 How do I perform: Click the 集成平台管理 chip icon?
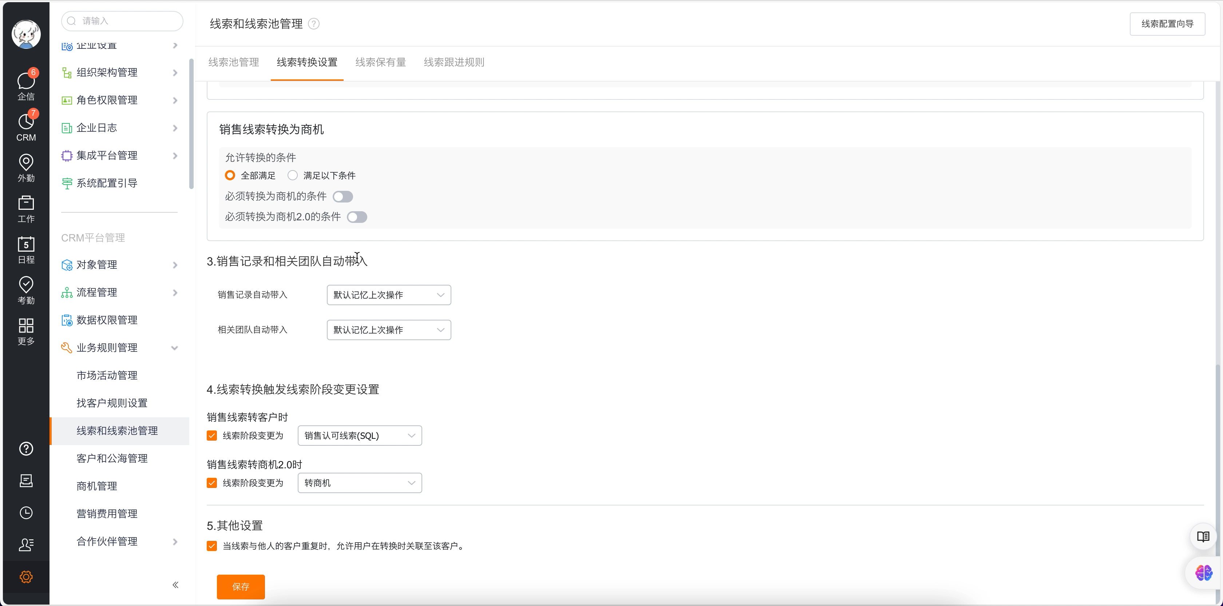[x=67, y=156]
